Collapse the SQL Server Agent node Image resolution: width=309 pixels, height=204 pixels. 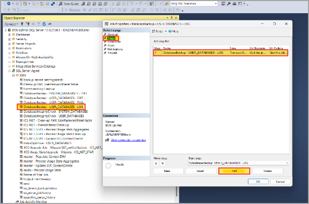9,71
